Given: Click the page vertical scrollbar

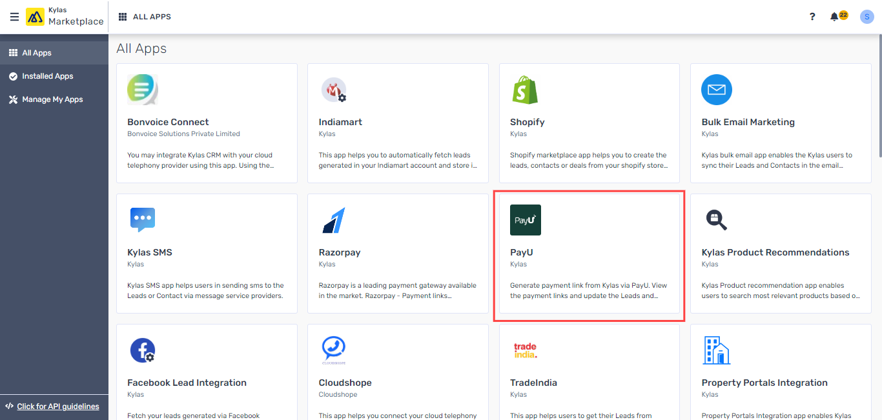Looking at the screenshot, I should pos(878,97).
